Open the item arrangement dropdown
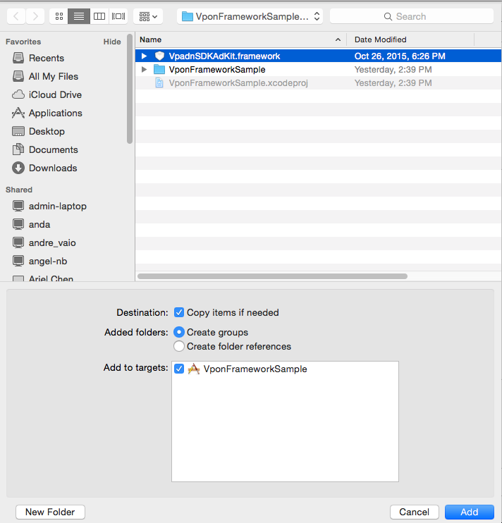The height and width of the screenshot is (523, 502). 148,16
